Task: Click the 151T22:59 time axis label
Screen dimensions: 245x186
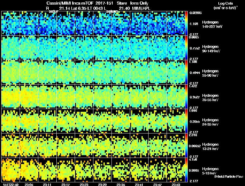Action: 11,184
